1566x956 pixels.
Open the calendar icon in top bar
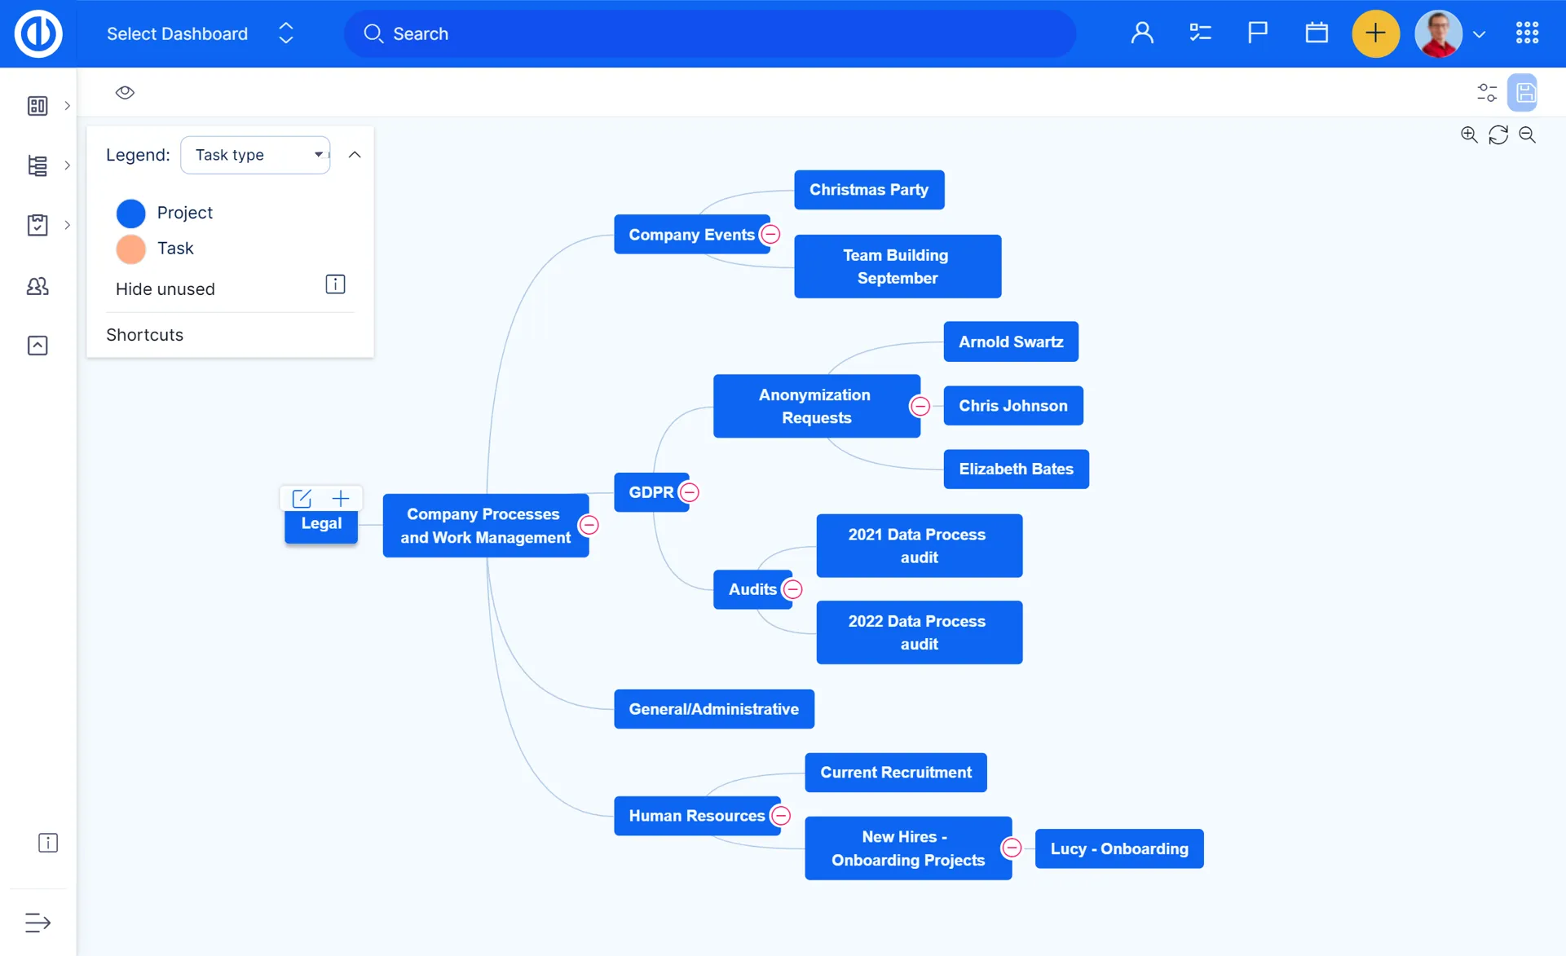pos(1317,33)
